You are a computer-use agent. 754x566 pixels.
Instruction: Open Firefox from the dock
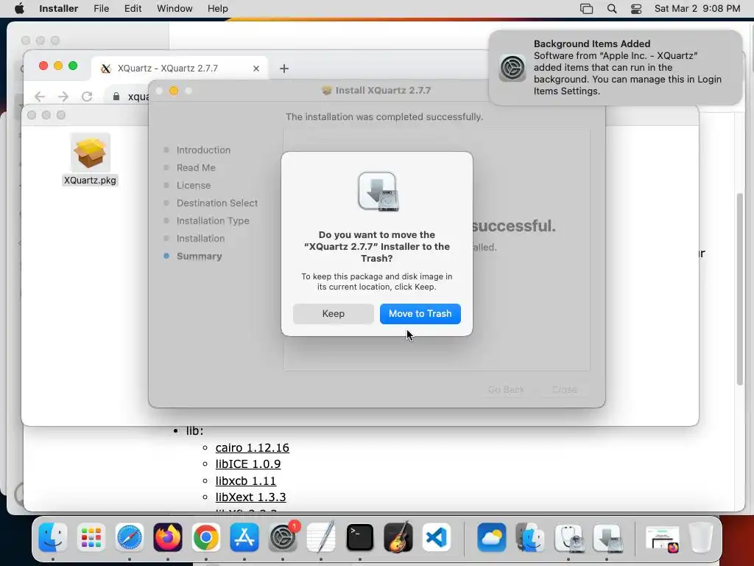(168, 537)
